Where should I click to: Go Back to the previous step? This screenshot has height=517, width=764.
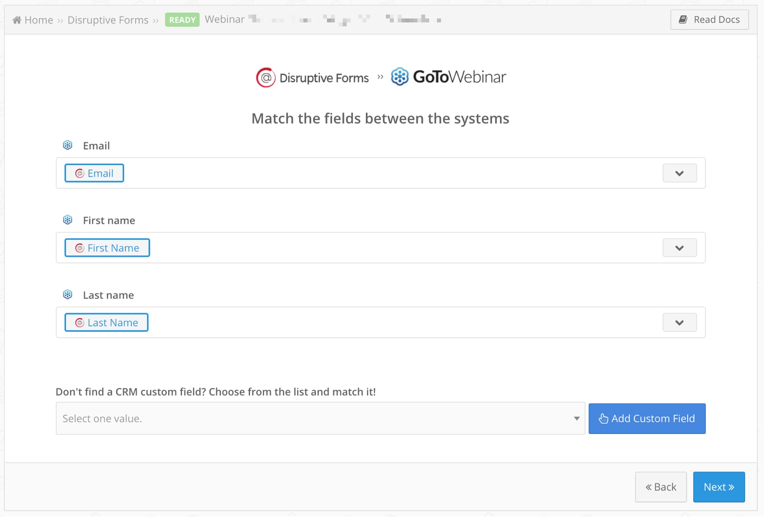[661, 487]
